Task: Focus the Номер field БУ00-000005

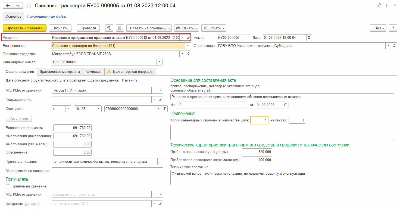Action: [233, 37]
